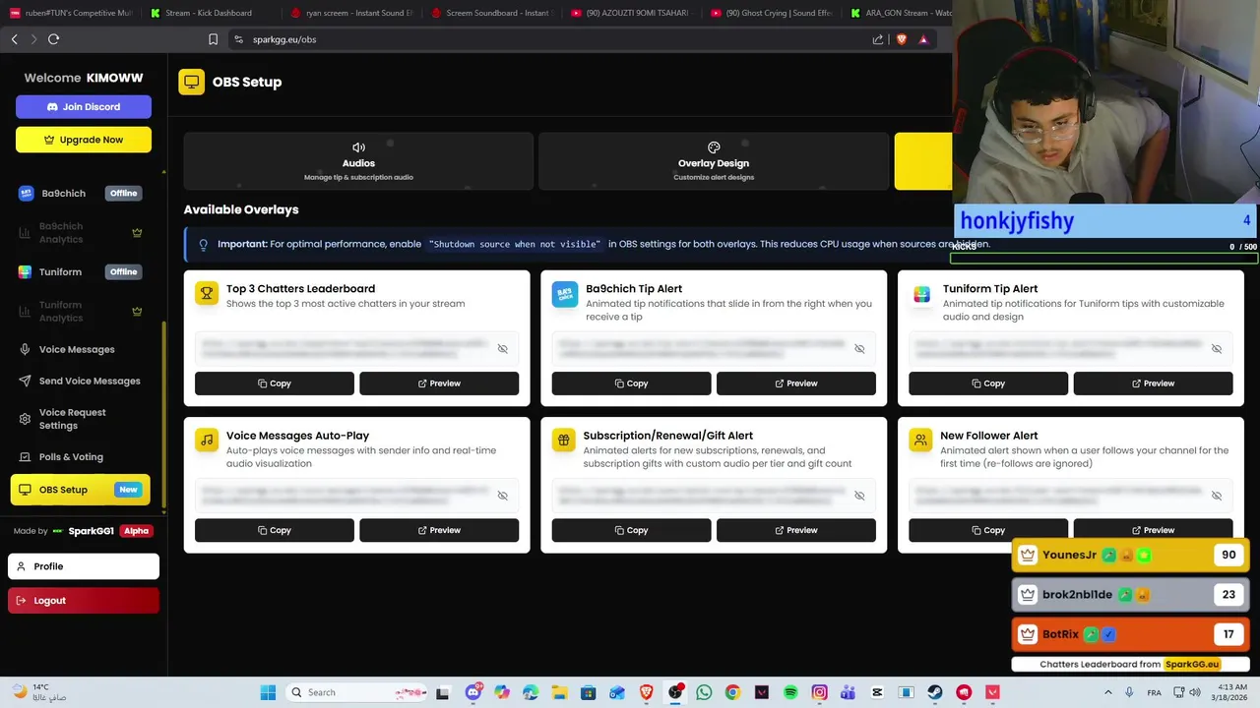Open Ba9chich Analytics premium item
This screenshot has width=1260, height=708.
[x=79, y=233]
